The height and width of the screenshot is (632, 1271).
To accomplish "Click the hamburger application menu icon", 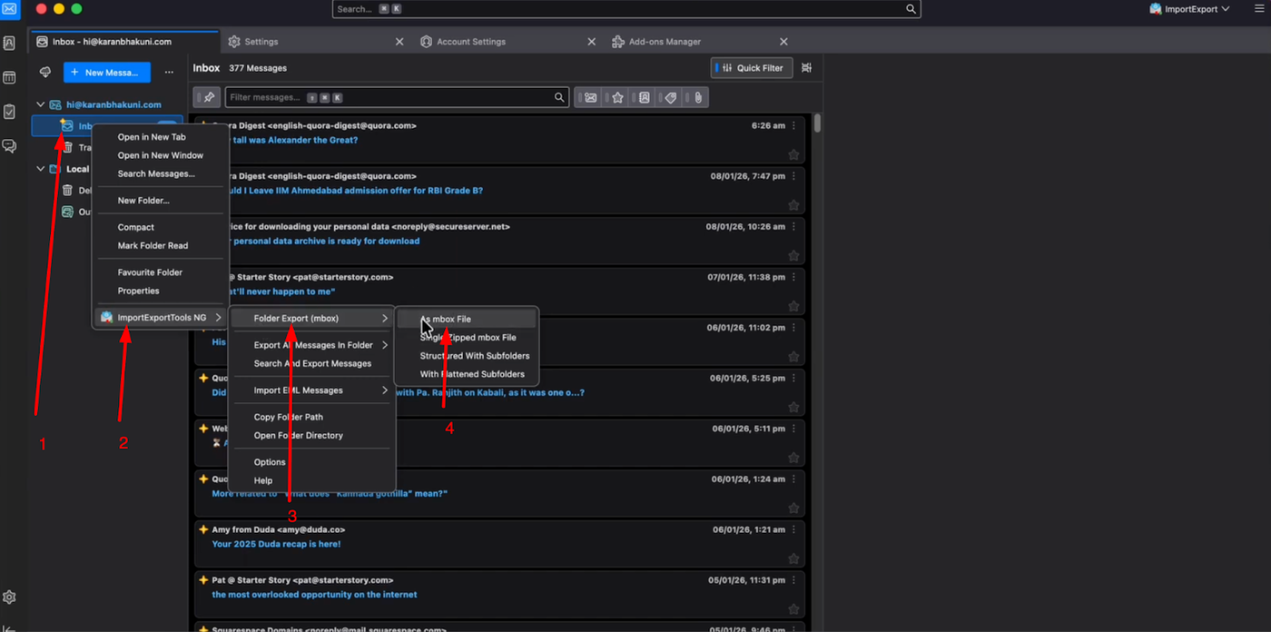I will pyautogui.click(x=1259, y=9).
